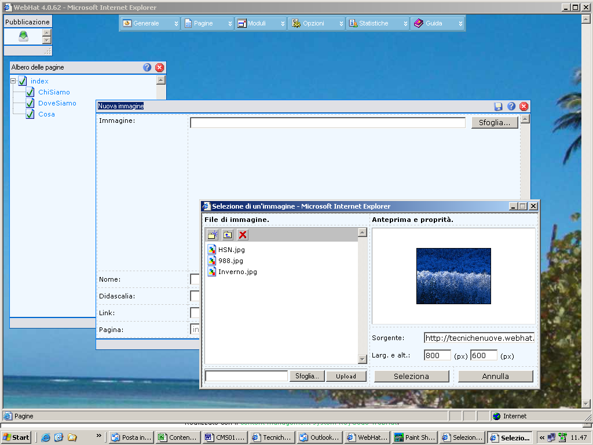Launch Internet Explorer from quick launch
Screen dimensions: 593x445
click(46, 437)
